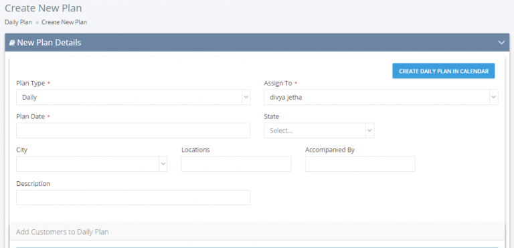This screenshot has height=248, width=514.
Task: Click the New Plan Details header title
Action: (x=49, y=43)
